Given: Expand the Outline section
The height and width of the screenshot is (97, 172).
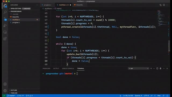Looking at the screenshot, I should 14,90.
